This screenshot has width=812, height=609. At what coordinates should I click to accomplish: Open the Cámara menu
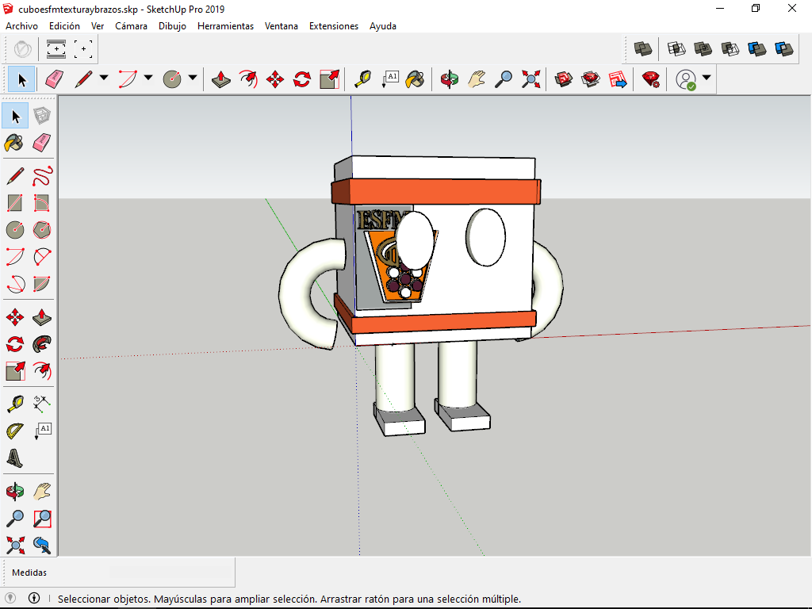[131, 26]
